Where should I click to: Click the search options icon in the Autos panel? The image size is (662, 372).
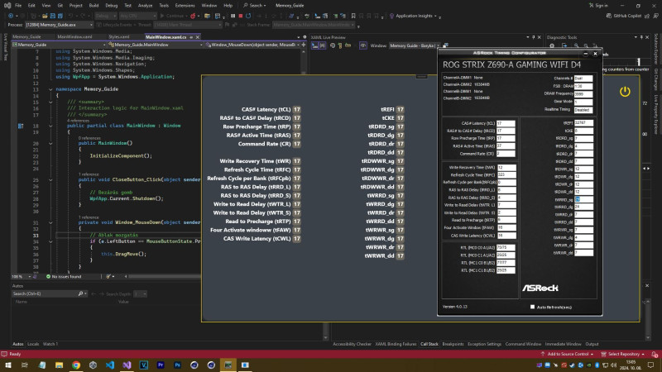click(x=82, y=293)
